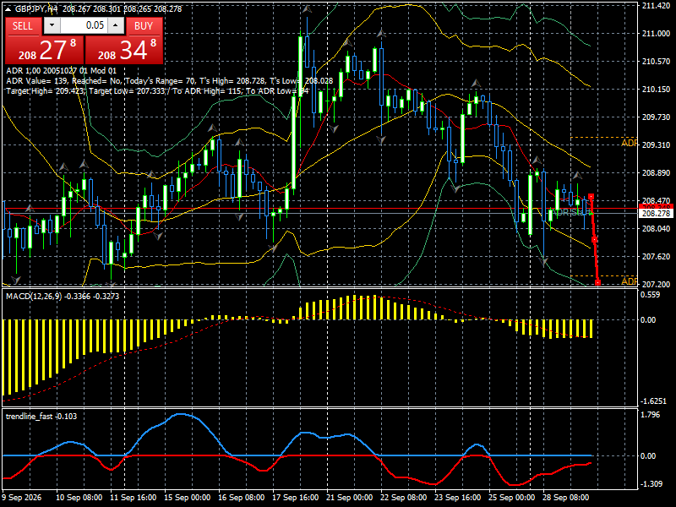Screen dimensions: 676x507
Task: Click the trendline_fast indicator label
Action: tap(41, 416)
